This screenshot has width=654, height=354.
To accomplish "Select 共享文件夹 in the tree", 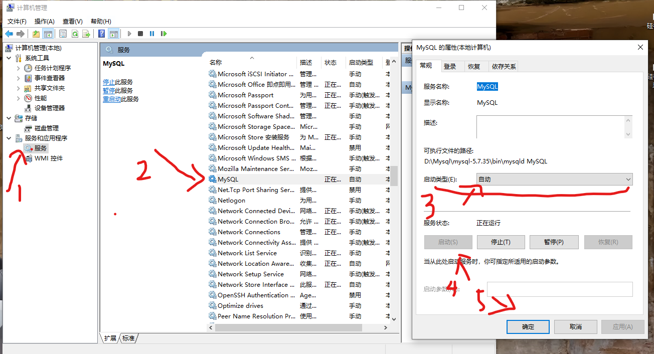I will click(x=50, y=88).
